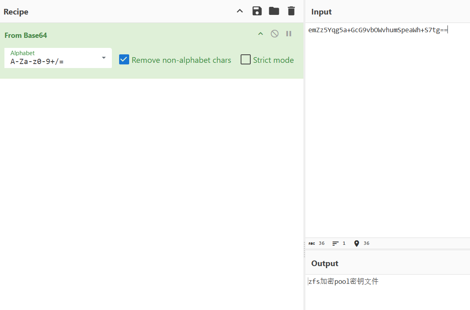Click the Alphabet value A-Za-z0-9+/=

(x=37, y=62)
